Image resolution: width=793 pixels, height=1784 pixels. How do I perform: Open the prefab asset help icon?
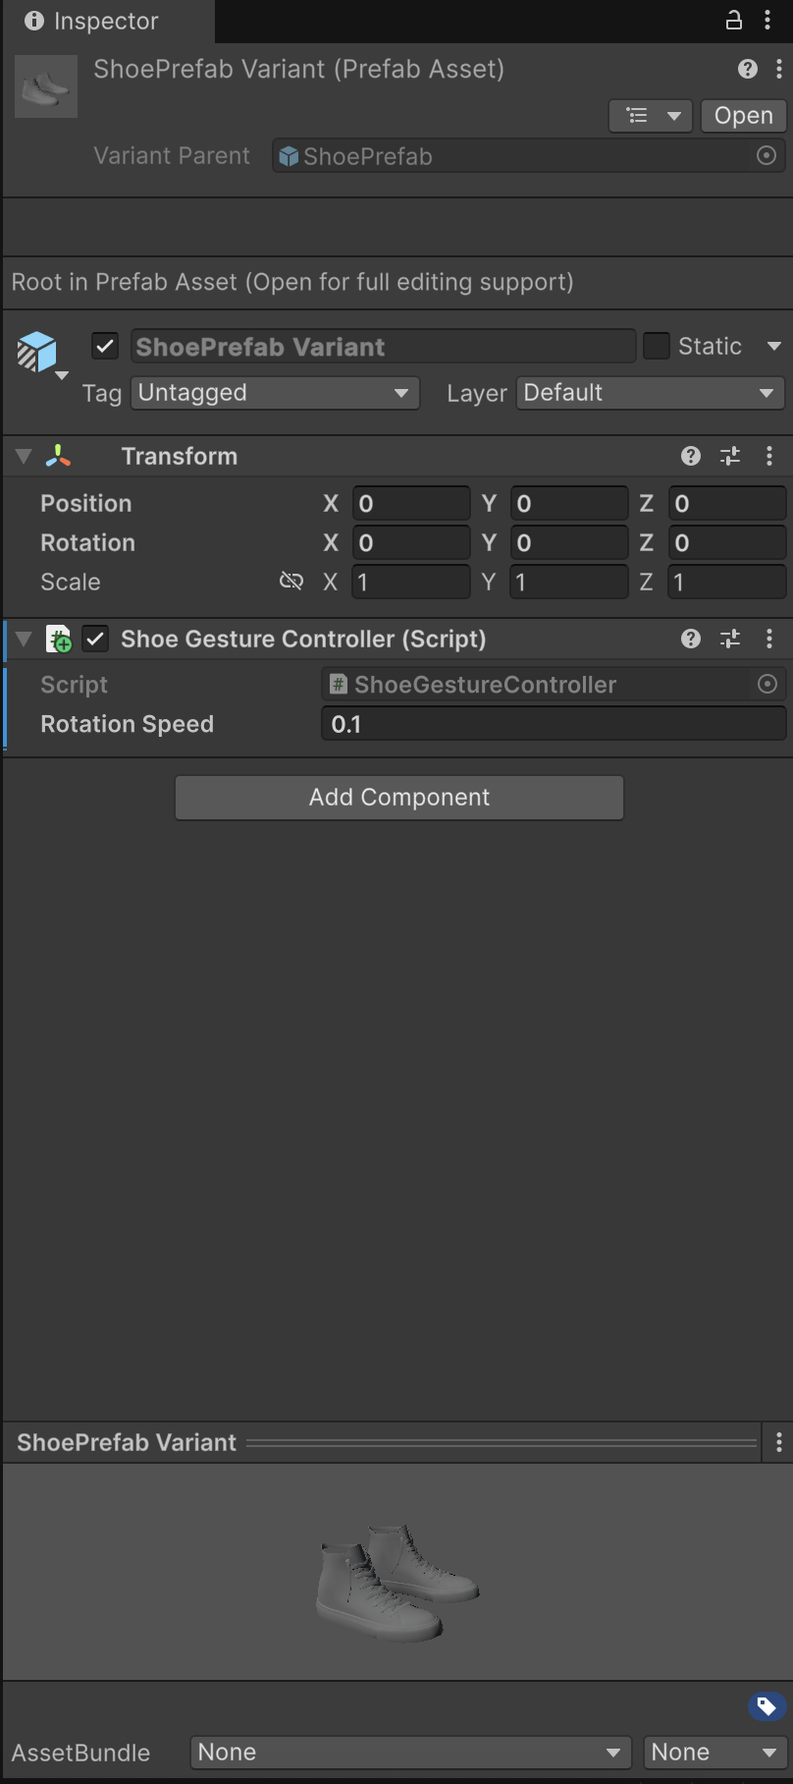tap(748, 69)
